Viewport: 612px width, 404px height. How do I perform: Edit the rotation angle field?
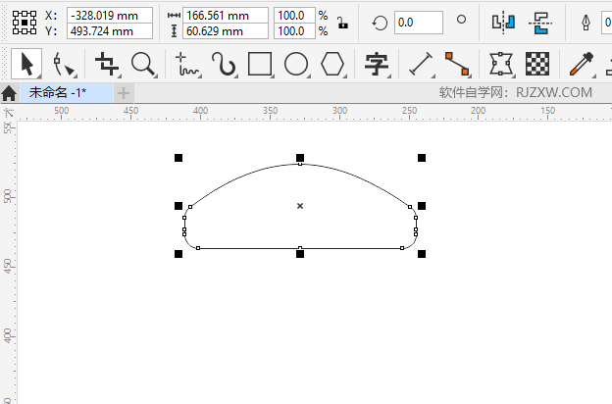click(419, 23)
